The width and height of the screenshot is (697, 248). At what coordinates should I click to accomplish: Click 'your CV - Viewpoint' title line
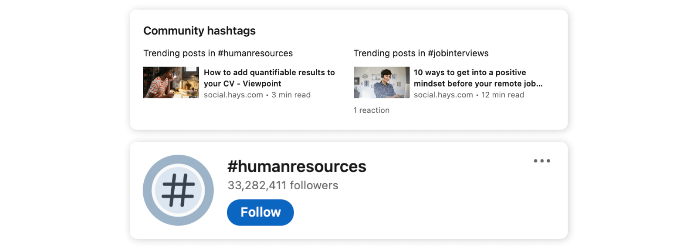pos(242,84)
